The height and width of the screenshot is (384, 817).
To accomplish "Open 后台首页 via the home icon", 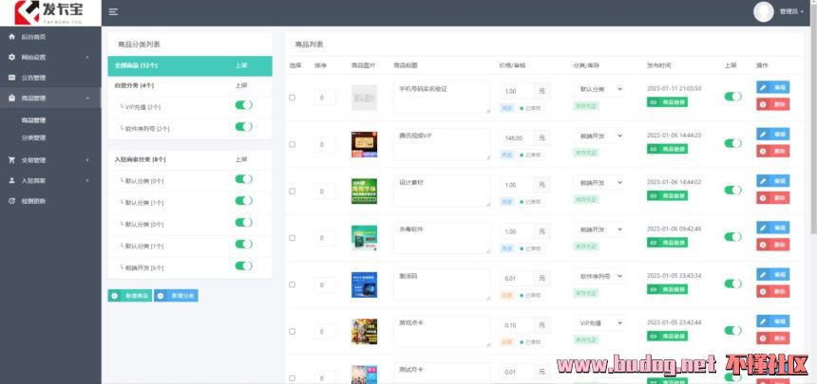I will (x=11, y=37).
